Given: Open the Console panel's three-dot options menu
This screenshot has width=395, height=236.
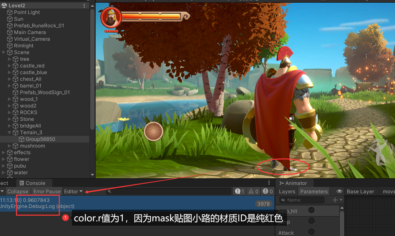Looking at the screenshot, I should pos(269,182).
